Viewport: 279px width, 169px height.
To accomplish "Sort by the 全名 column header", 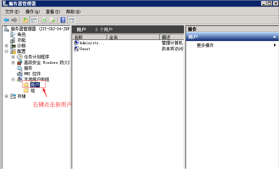I will 133,37.
